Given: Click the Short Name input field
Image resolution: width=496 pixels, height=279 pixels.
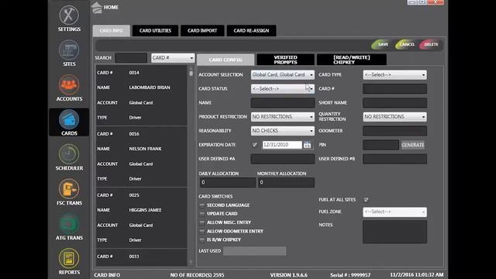Looking at the screenshot, I should click(x=394, y=102).
